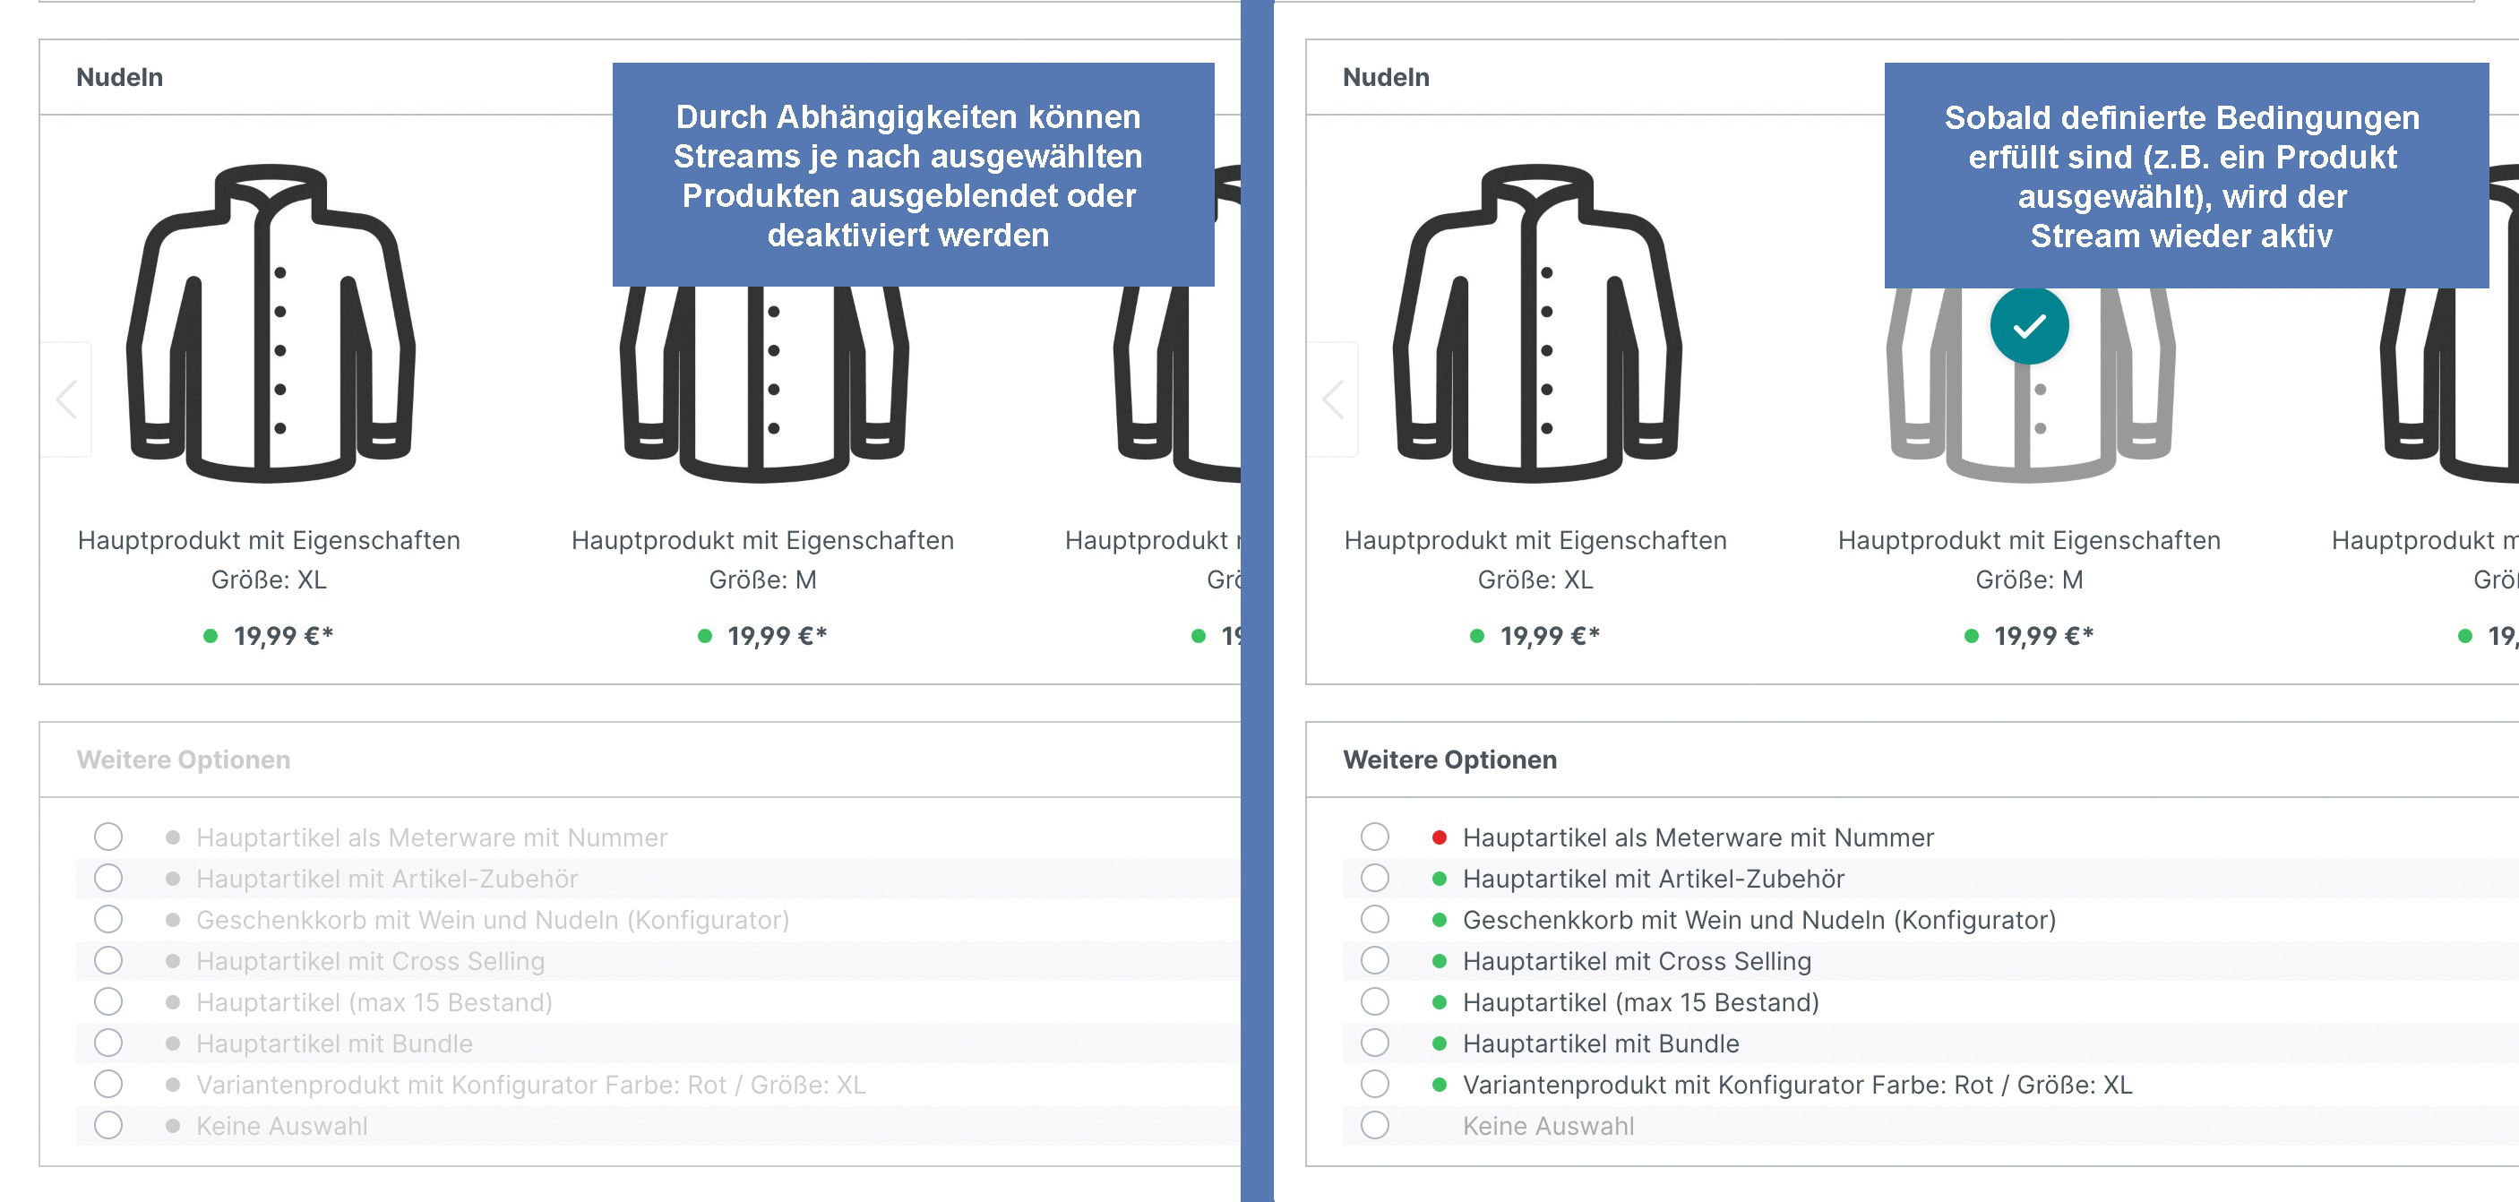Click 19,99 € price under left XL product
The height and width of the screenshot is (1202, 2519).
tap(282, 636)
